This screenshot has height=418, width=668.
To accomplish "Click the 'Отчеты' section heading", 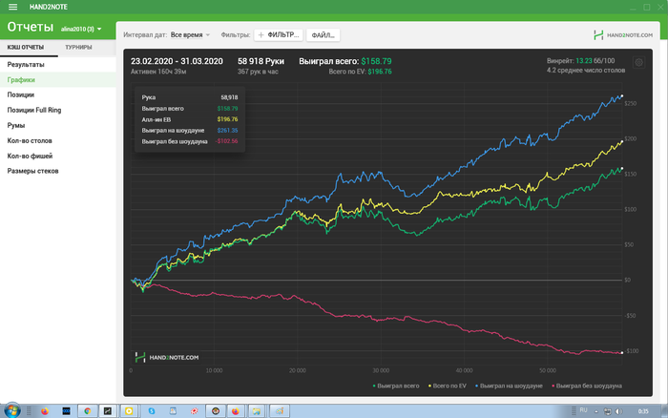I will (x=31, y=27).
